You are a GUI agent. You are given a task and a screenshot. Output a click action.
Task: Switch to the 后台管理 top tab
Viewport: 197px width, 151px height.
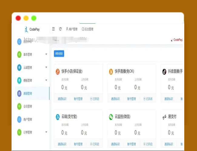88,29
